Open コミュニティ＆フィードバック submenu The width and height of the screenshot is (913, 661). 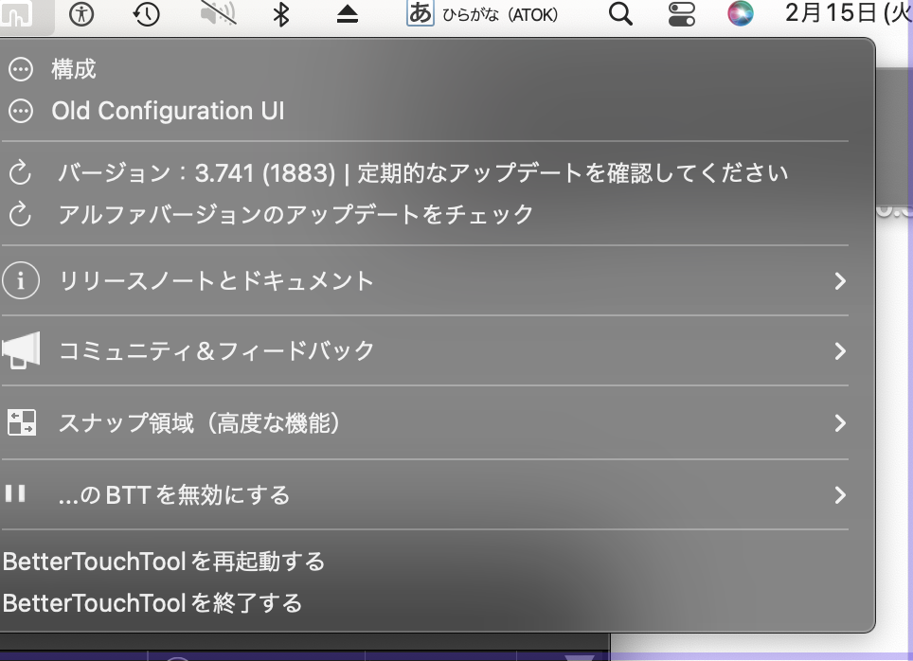425,350
